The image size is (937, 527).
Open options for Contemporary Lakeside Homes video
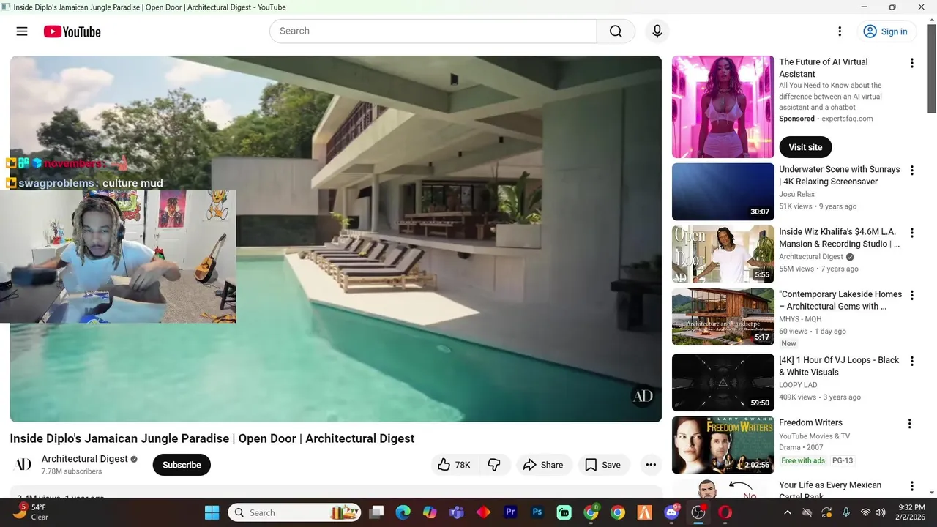(x=911, y=295)
